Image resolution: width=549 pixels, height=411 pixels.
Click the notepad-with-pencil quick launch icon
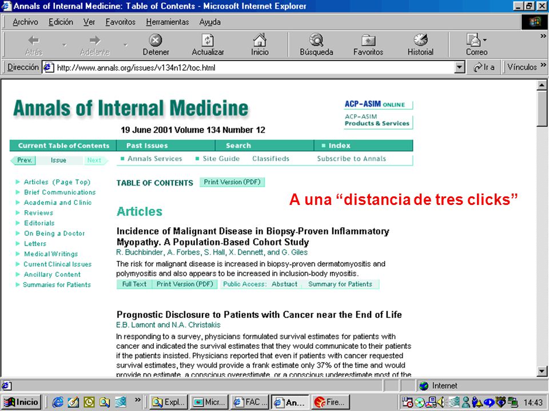[x=73, y=402]
